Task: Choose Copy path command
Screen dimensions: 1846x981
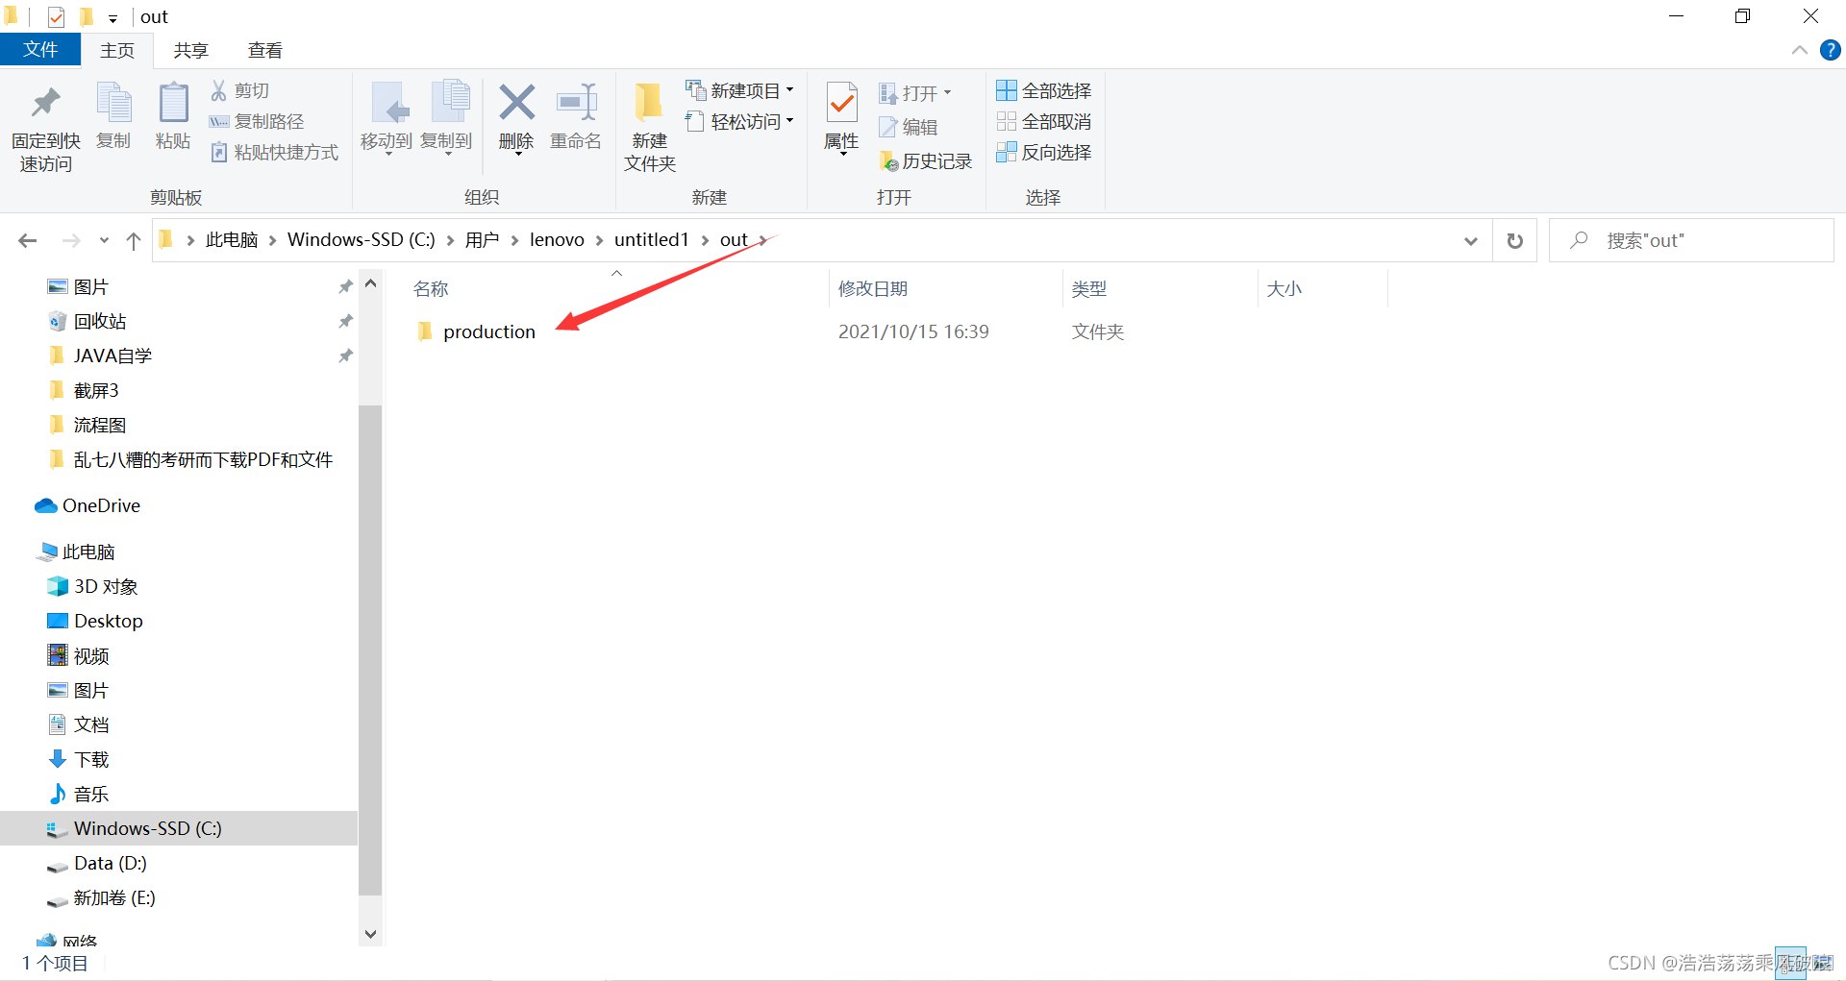Action: pos(257,121)
